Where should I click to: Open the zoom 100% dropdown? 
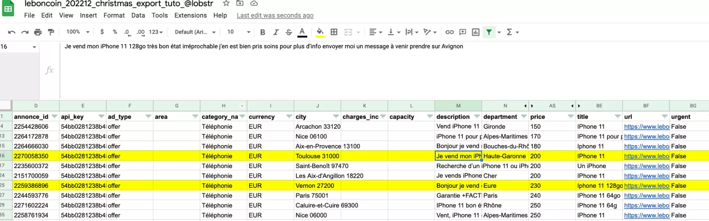(x=78, y=32)
